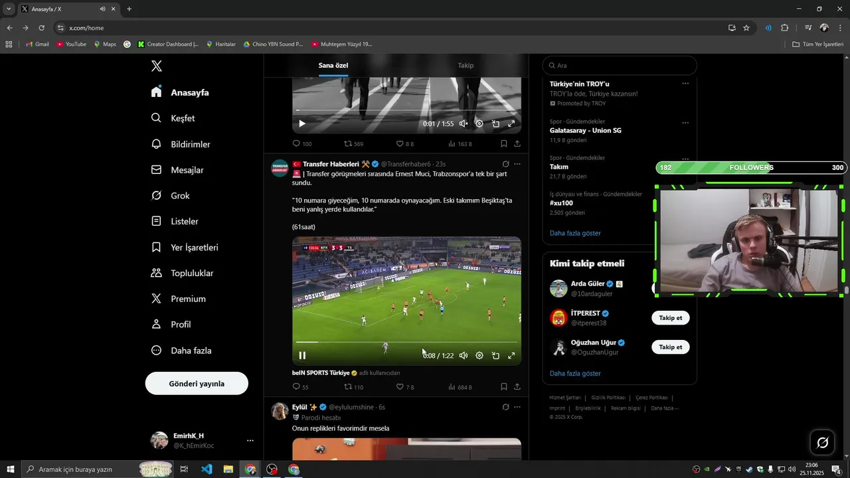Open the floating Grok button

pos(822,443)
